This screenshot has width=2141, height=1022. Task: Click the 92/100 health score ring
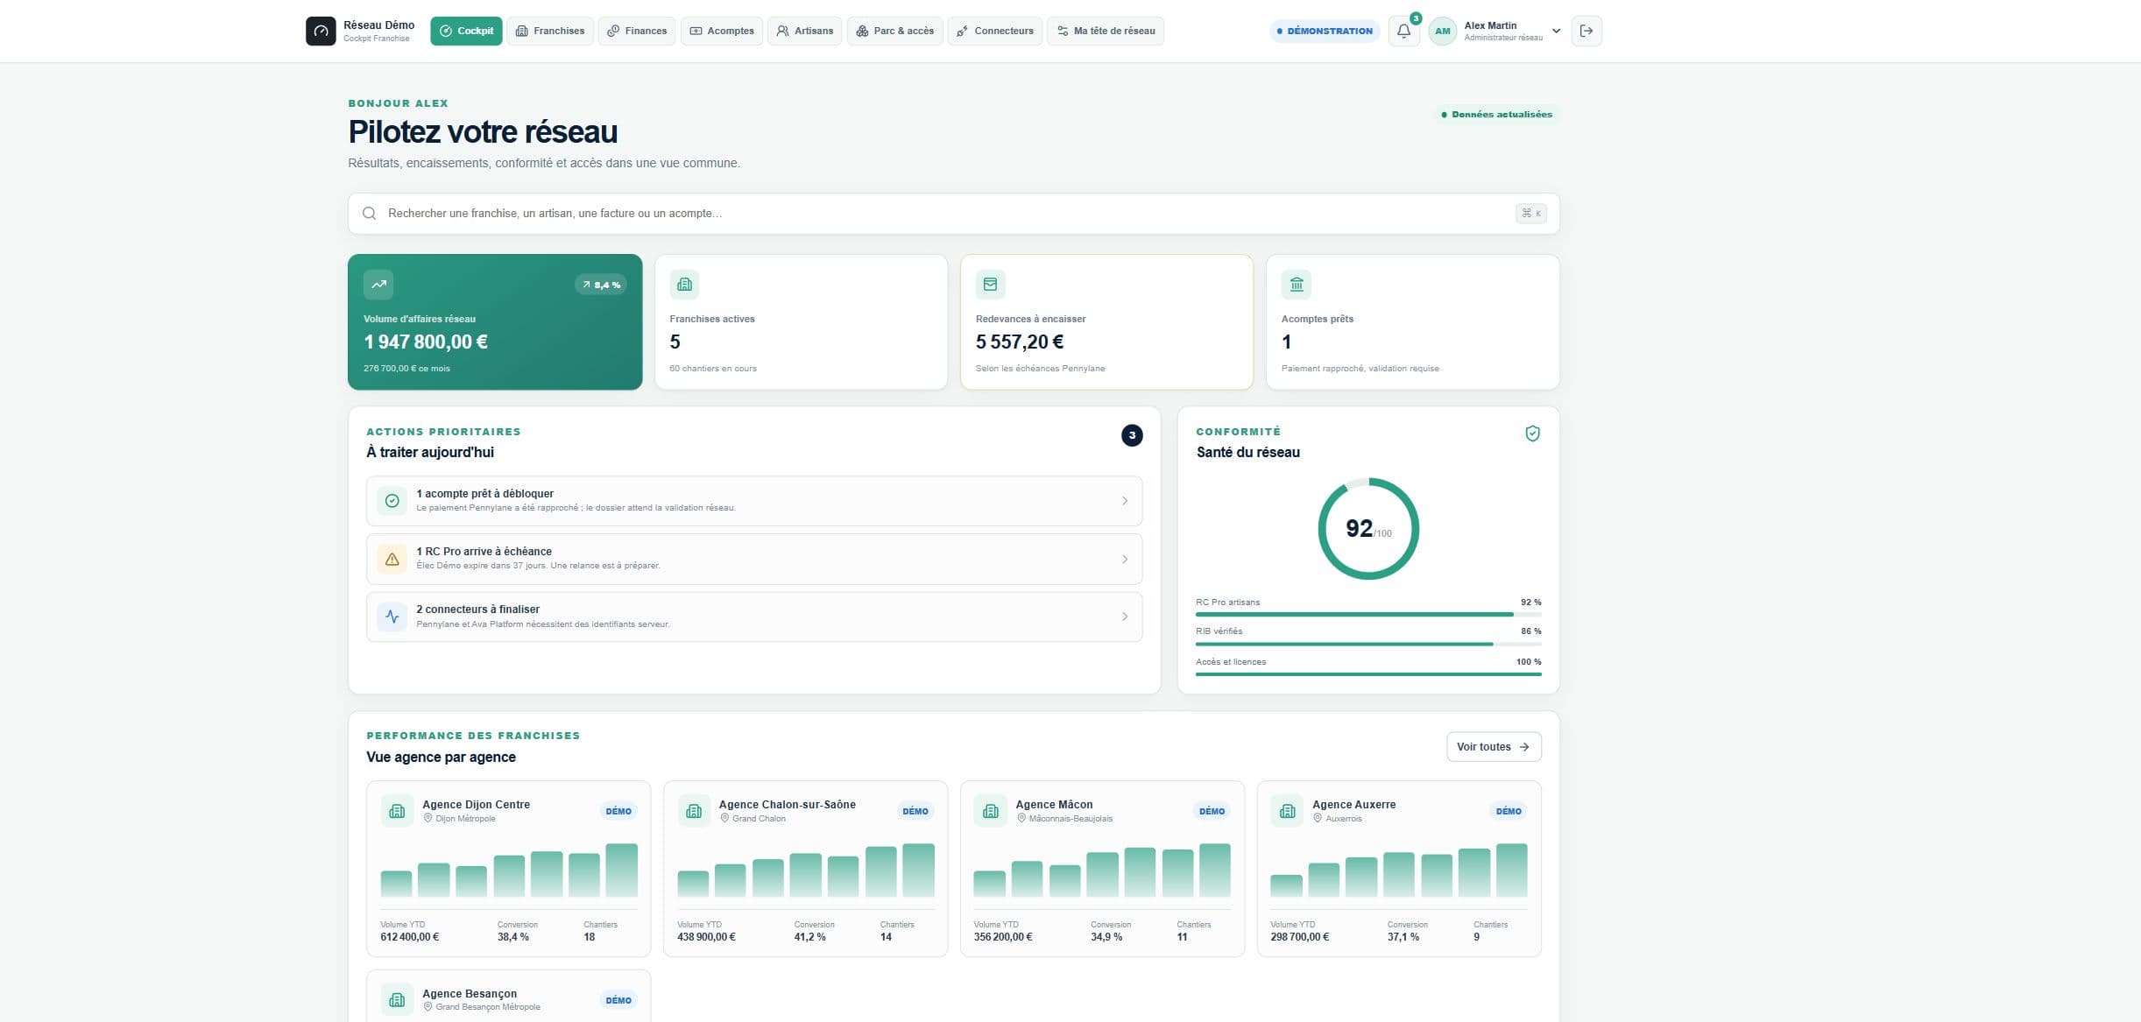tap(1368, 528)
